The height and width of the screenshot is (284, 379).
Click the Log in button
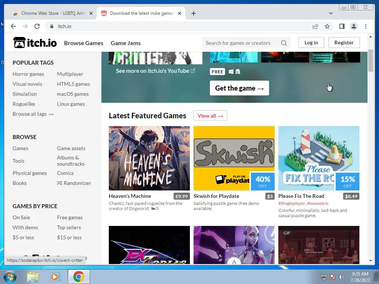coord(311,43)
